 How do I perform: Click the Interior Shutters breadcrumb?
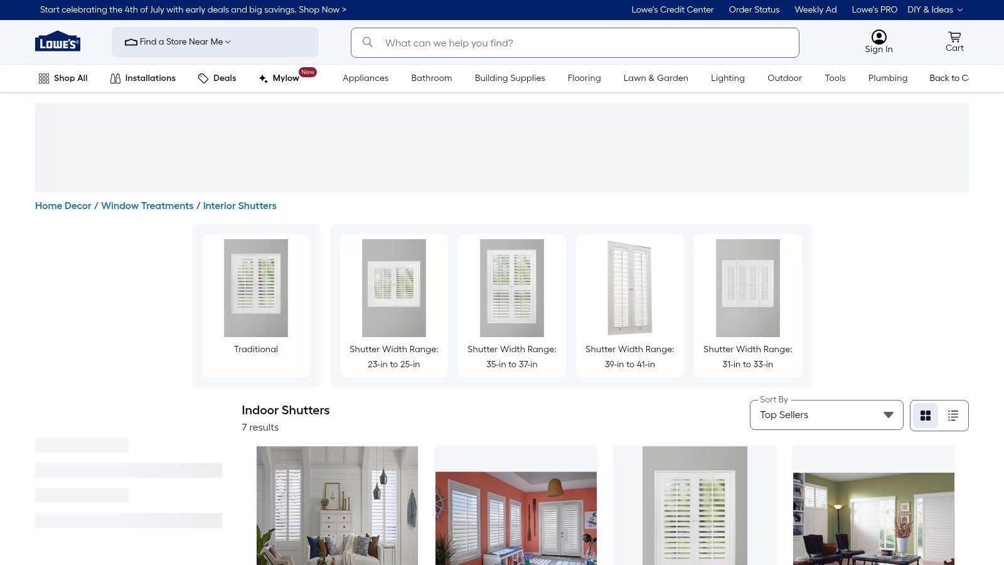pyautogui.click(x=240, y=206)
